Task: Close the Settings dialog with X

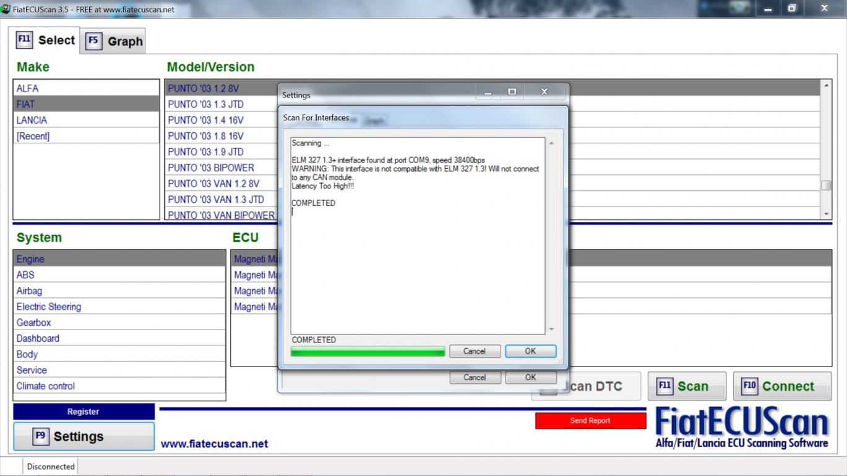Action: point(544,92)
